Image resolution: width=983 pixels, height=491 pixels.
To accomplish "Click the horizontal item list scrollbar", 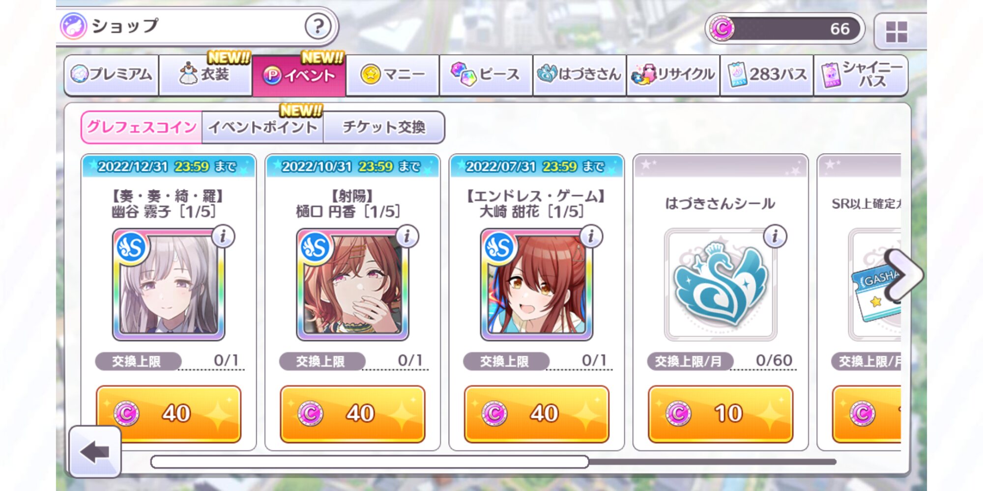I will pos(493,462).
